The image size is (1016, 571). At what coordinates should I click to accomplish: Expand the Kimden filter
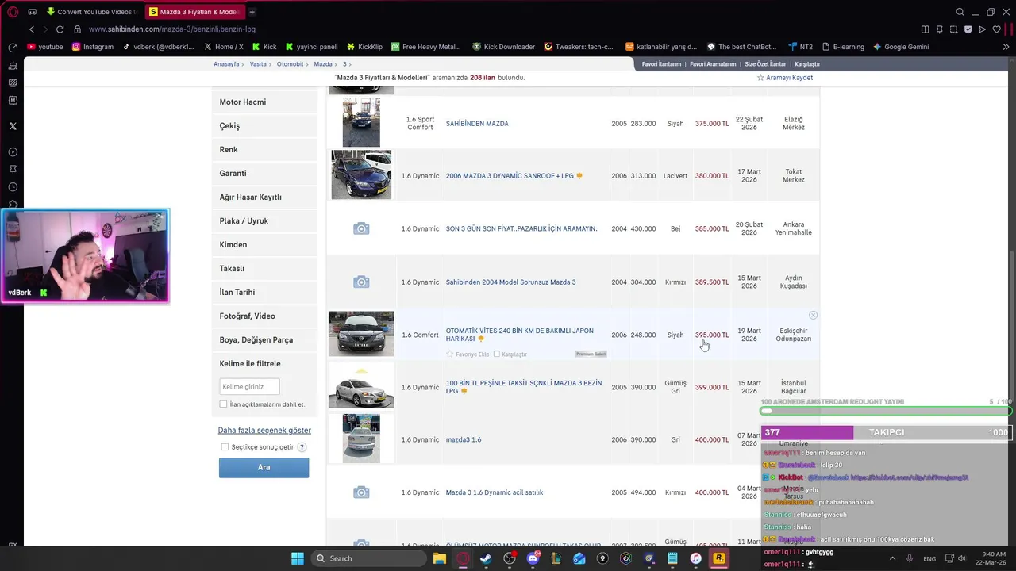pos(264,245)
